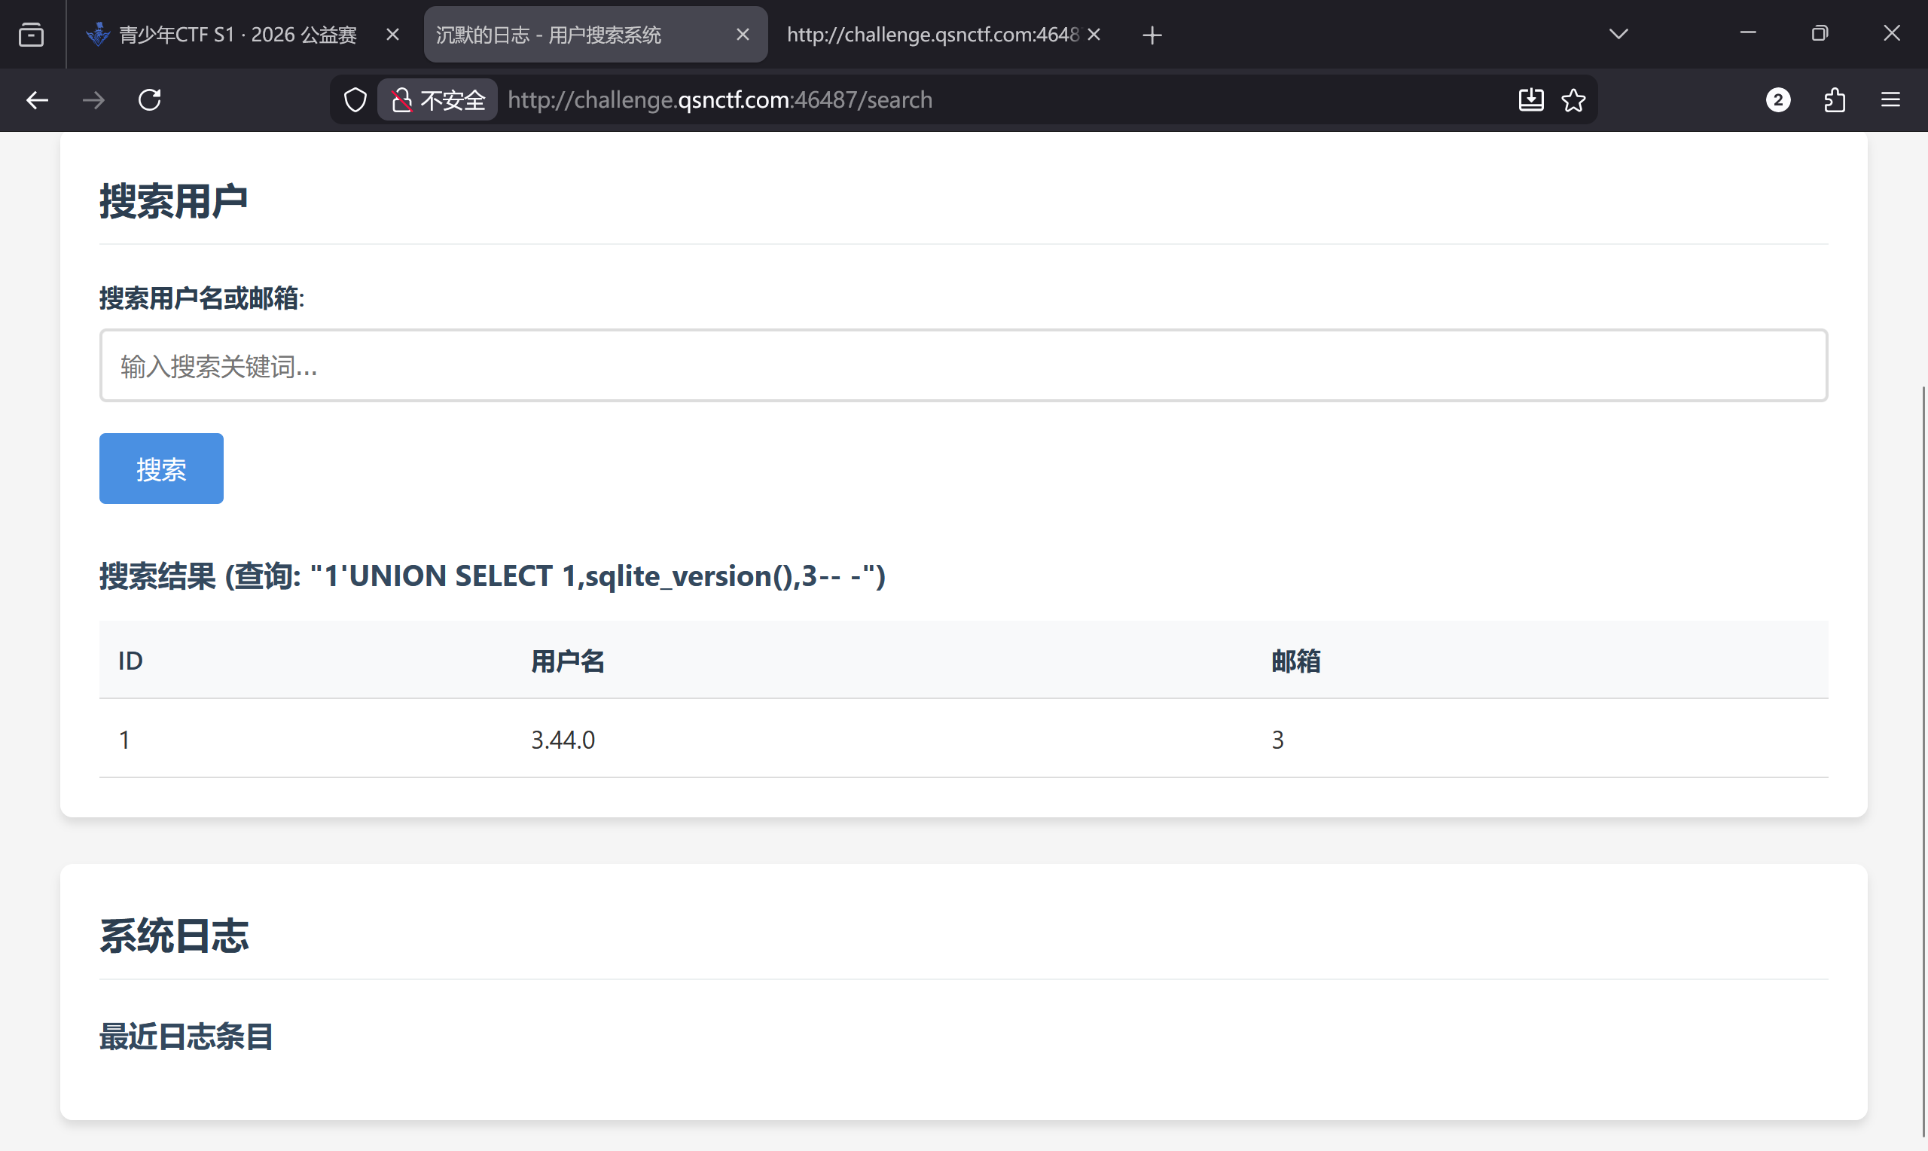Open a new tab with the plus button
The image size is (1928, 1151).
click(x=1152, y=35)
